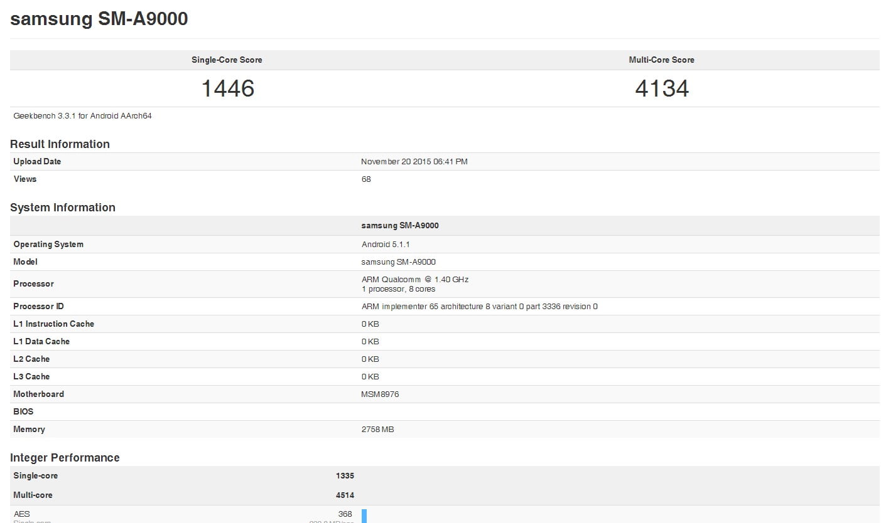
Task: Select the upload date November 20 2015
Action: [414, 162]
